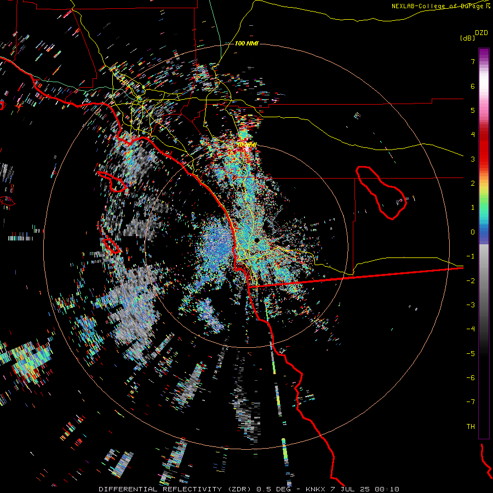The image size is (493, 493).
Task: Select the -6 dB scale label
Action: [471, 378]
